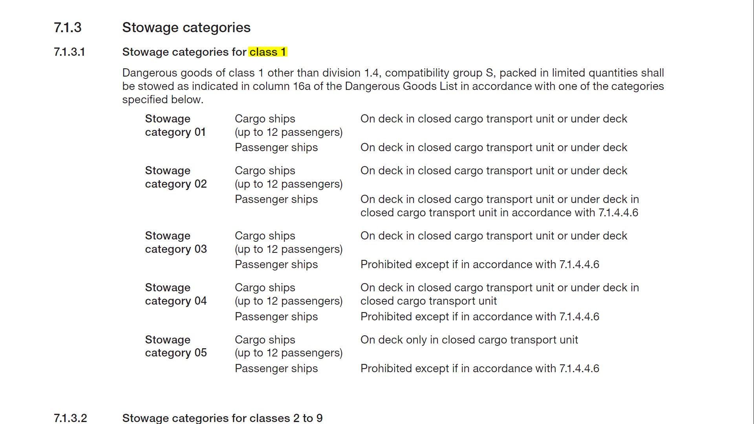Viewport: 754px width, 424px height.
Task: Click section number 7.1.3.1
Action: click(70, 52)
